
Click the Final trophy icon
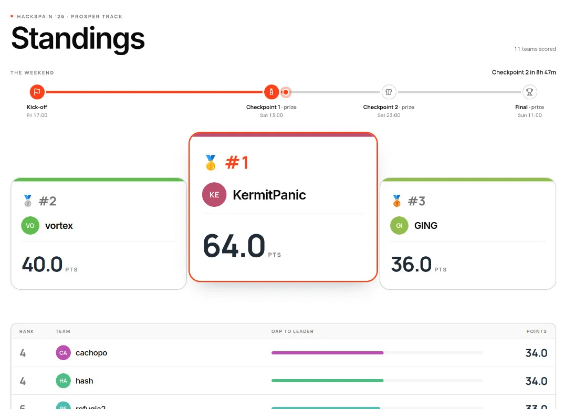click(x=529, y=92)
